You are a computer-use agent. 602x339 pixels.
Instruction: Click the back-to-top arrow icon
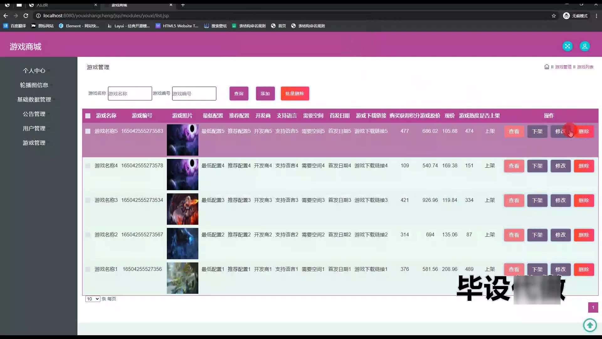[590, 325]
